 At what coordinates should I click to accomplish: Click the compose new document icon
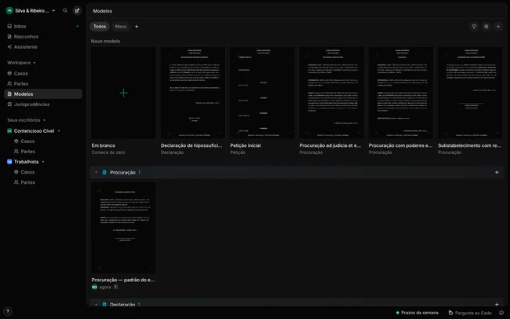(x=77, y=11)
